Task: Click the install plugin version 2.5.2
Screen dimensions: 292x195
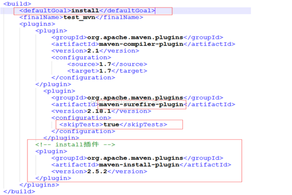Action: click(x=97, y=171)
